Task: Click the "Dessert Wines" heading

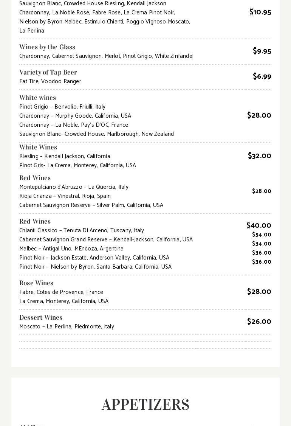Action: point(41,317)
